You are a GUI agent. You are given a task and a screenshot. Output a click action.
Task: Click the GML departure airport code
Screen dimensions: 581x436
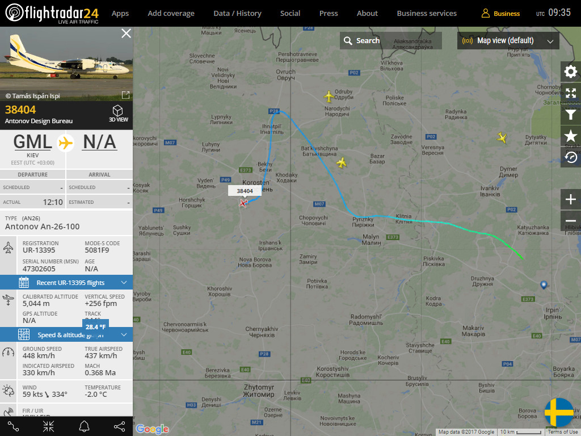tap(32, 142)
